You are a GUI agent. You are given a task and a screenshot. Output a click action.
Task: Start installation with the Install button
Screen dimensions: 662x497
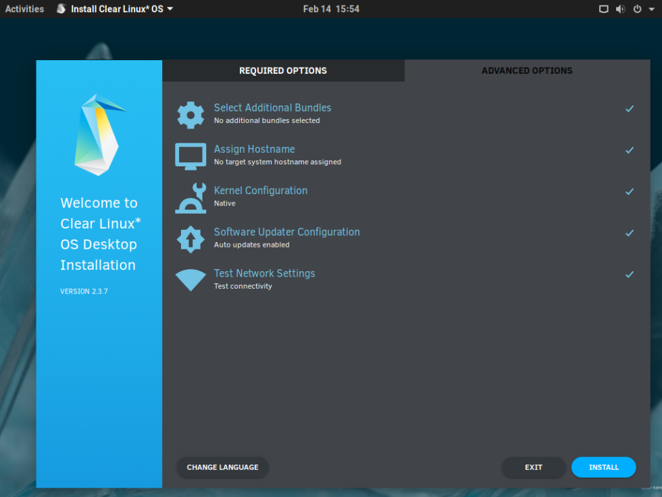pyautogui.click(x=604, y=467)
